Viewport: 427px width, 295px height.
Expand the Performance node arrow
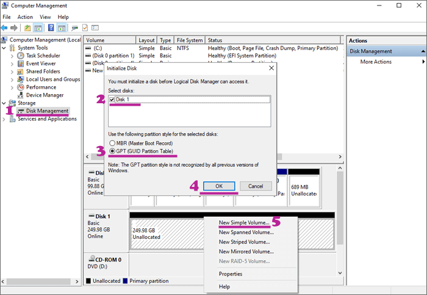[x=12, y=88]
